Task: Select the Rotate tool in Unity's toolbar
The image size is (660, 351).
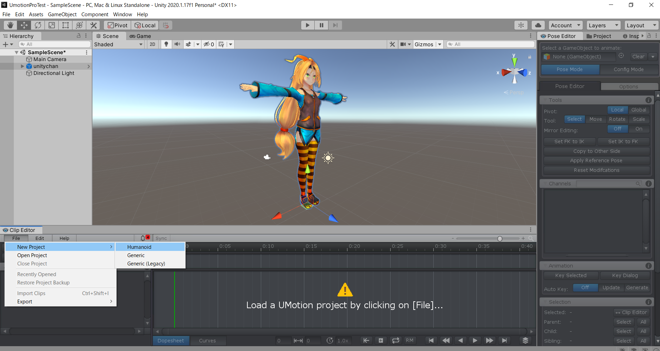Action: [37, 25]
